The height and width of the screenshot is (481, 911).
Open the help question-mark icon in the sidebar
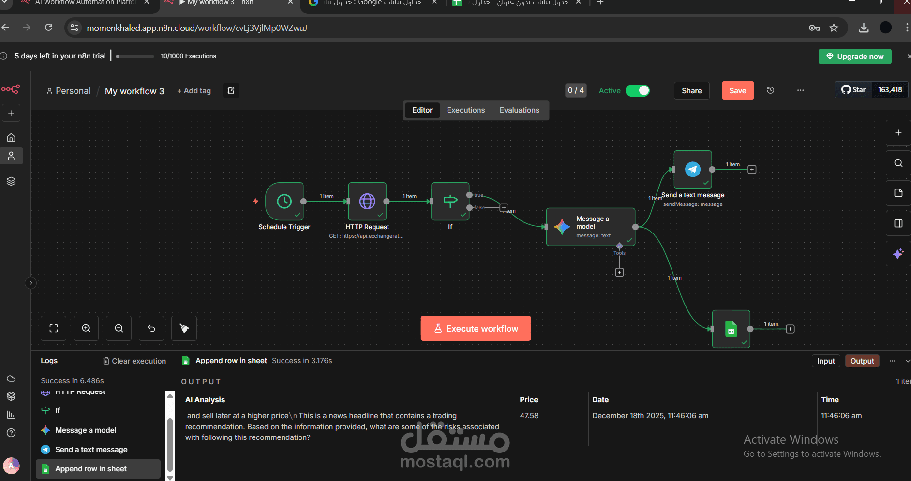point(11,433)
